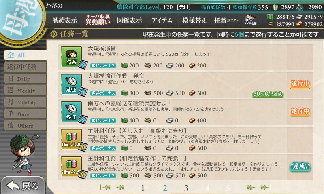Open the 戦績表示 menu item
Viewport: 324px width, 194px height.
65,20
